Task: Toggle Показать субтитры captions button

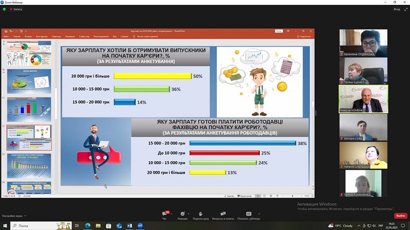Action: [248, 215]
